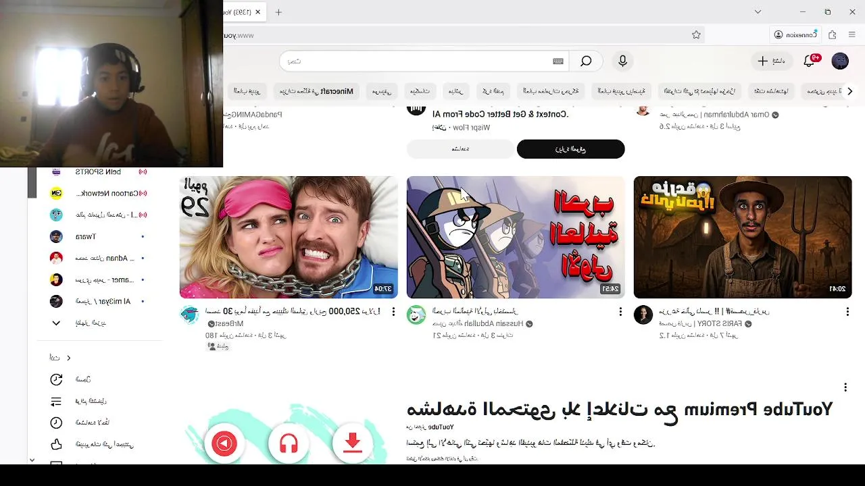Click the browser address bar
This screenshot has width=865, height=486.
464,35
